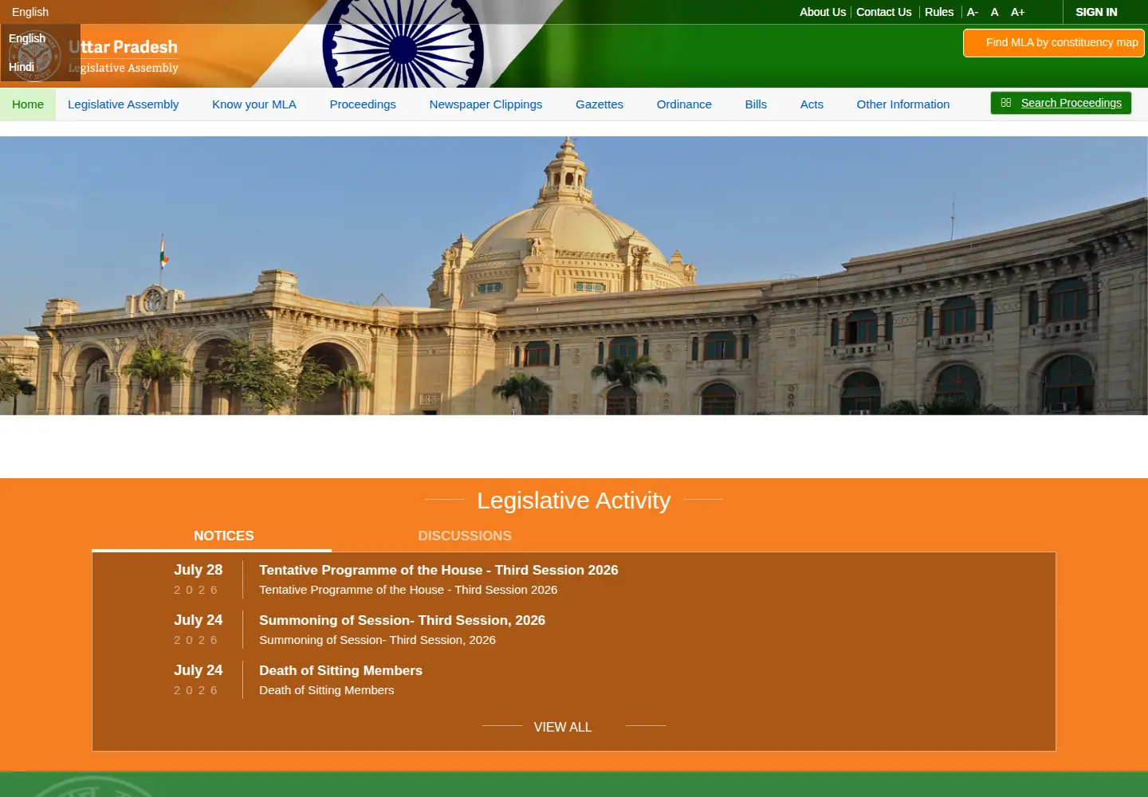
Task: Click the grid icon beside Search Proceedings
Action: coord(1006,103)
